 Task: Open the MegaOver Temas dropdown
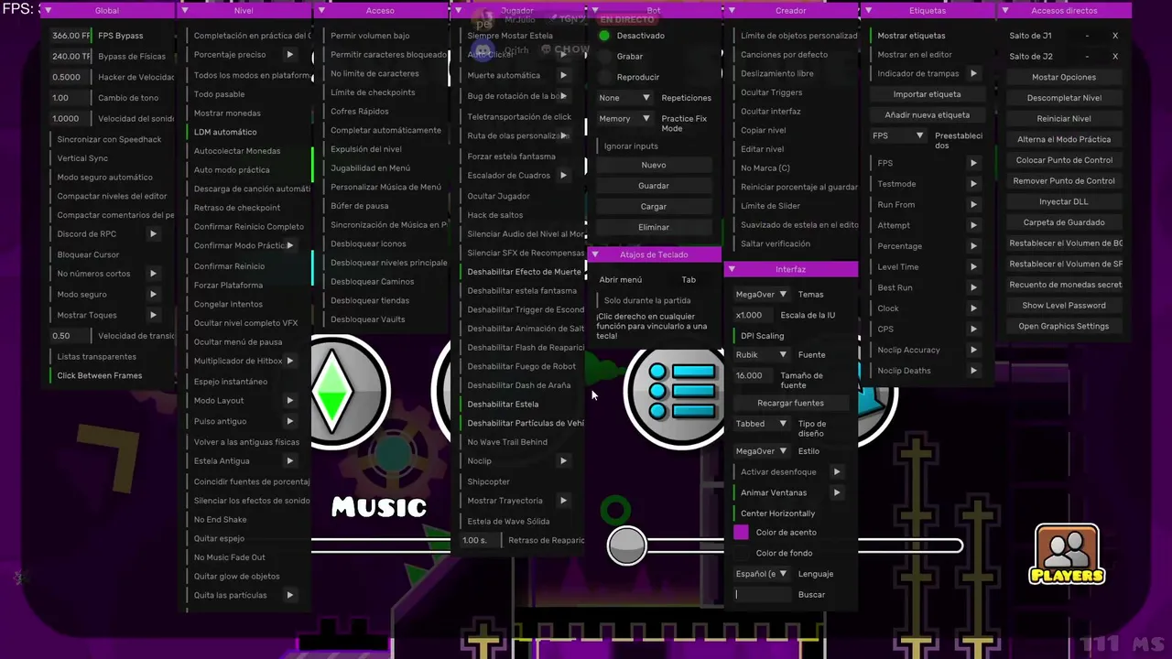pos(762,295)
